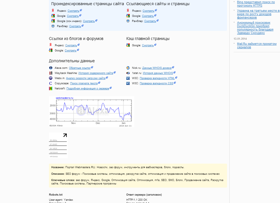Click the Wayback Mashine icon
This screenshot has width=280, height=203.
(51, 73)
